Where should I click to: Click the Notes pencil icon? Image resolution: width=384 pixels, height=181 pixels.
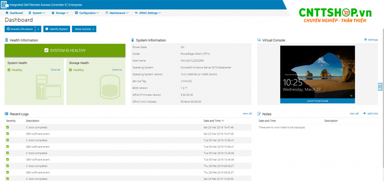tap(259, 114)
